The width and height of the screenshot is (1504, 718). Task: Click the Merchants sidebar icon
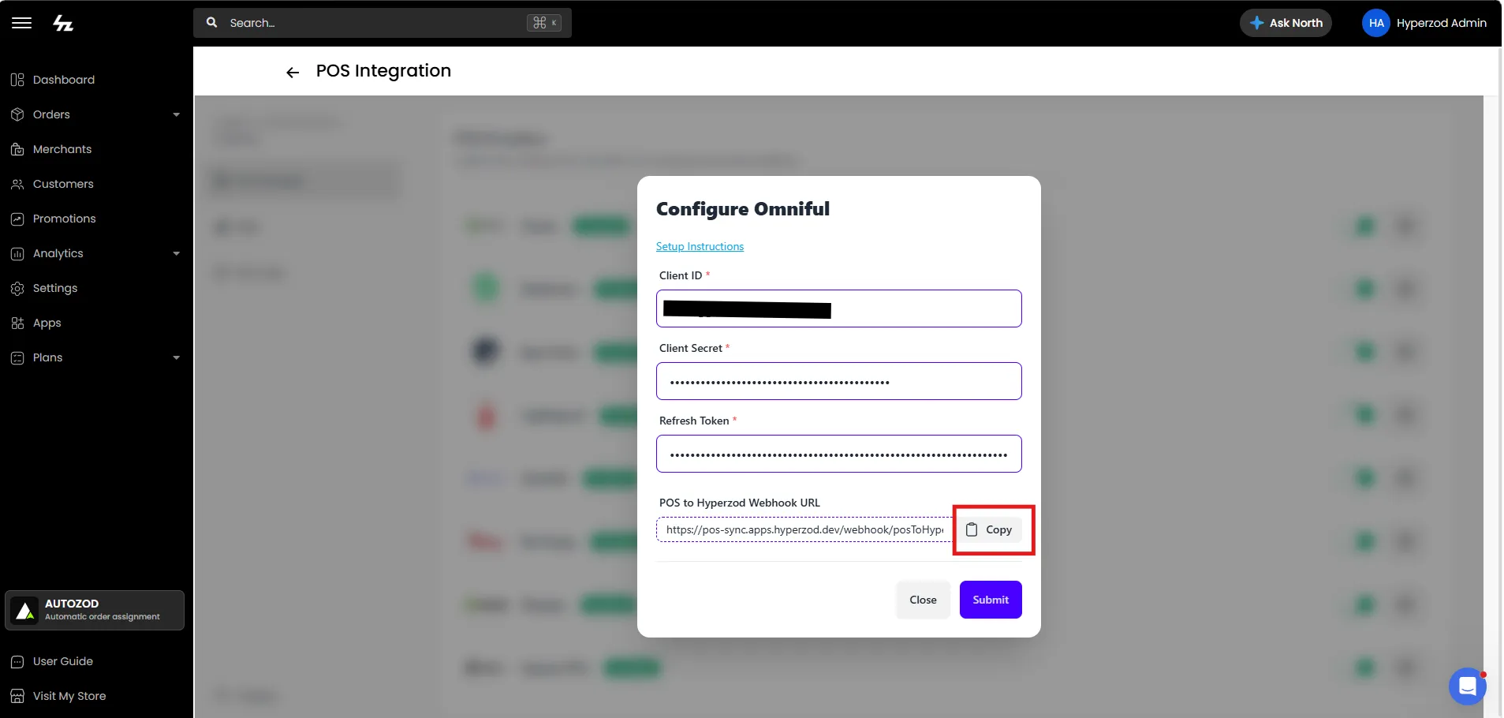pyautogui.click(x=17, y=149)
